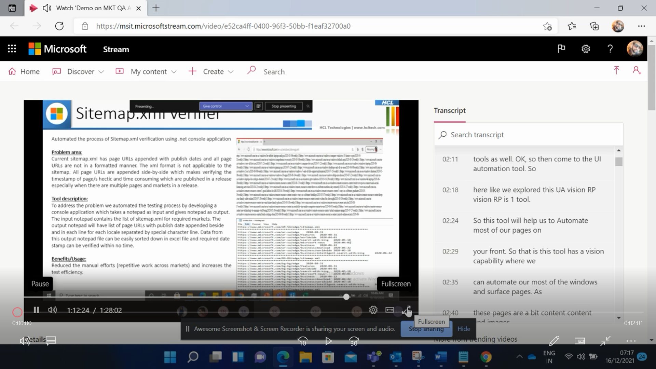The image size is (656, 369).
Task: Pause the Stream video
Action: (x=36, y=310)
